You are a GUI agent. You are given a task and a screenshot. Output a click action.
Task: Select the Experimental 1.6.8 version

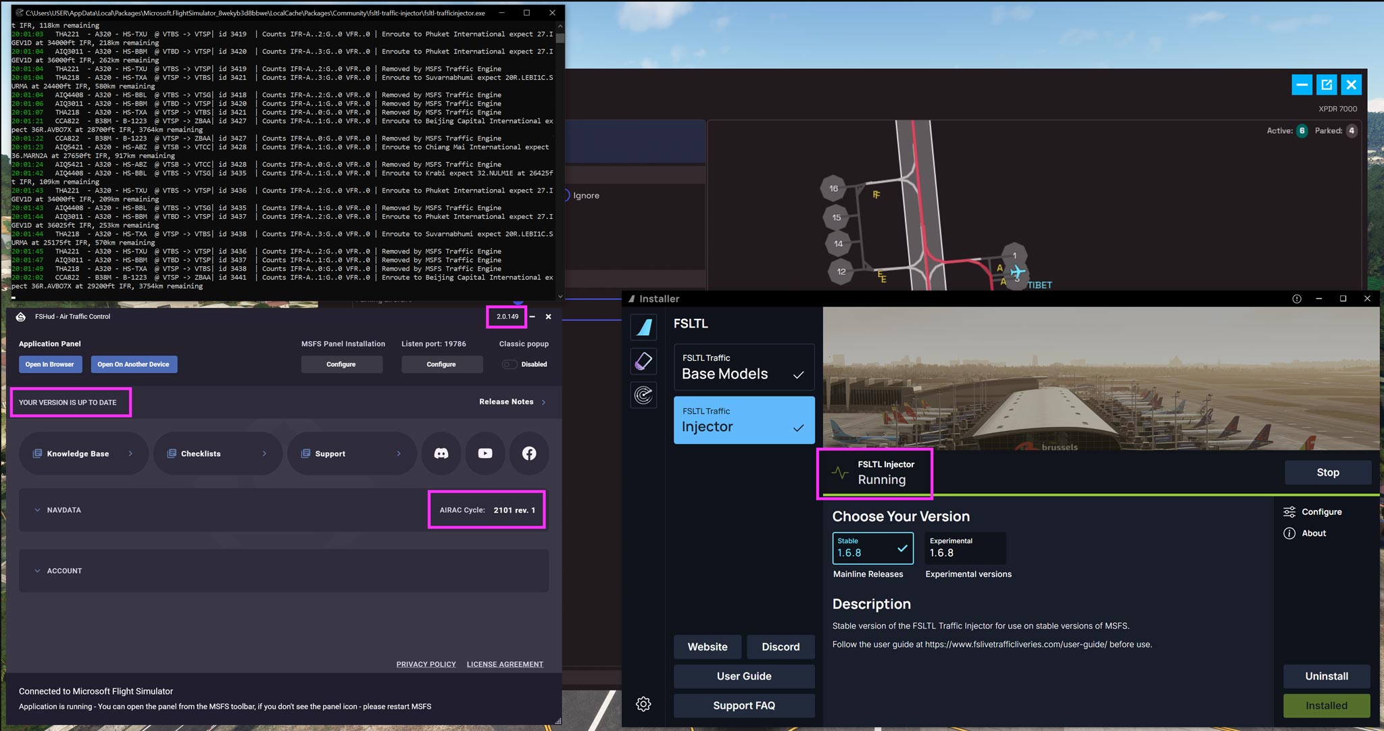(965, 548)
